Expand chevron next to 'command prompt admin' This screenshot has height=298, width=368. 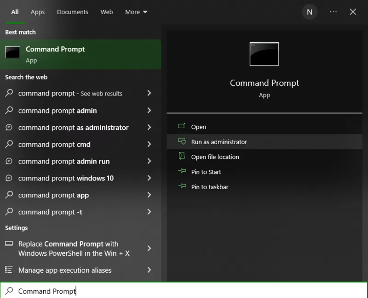tap(149, 110)
